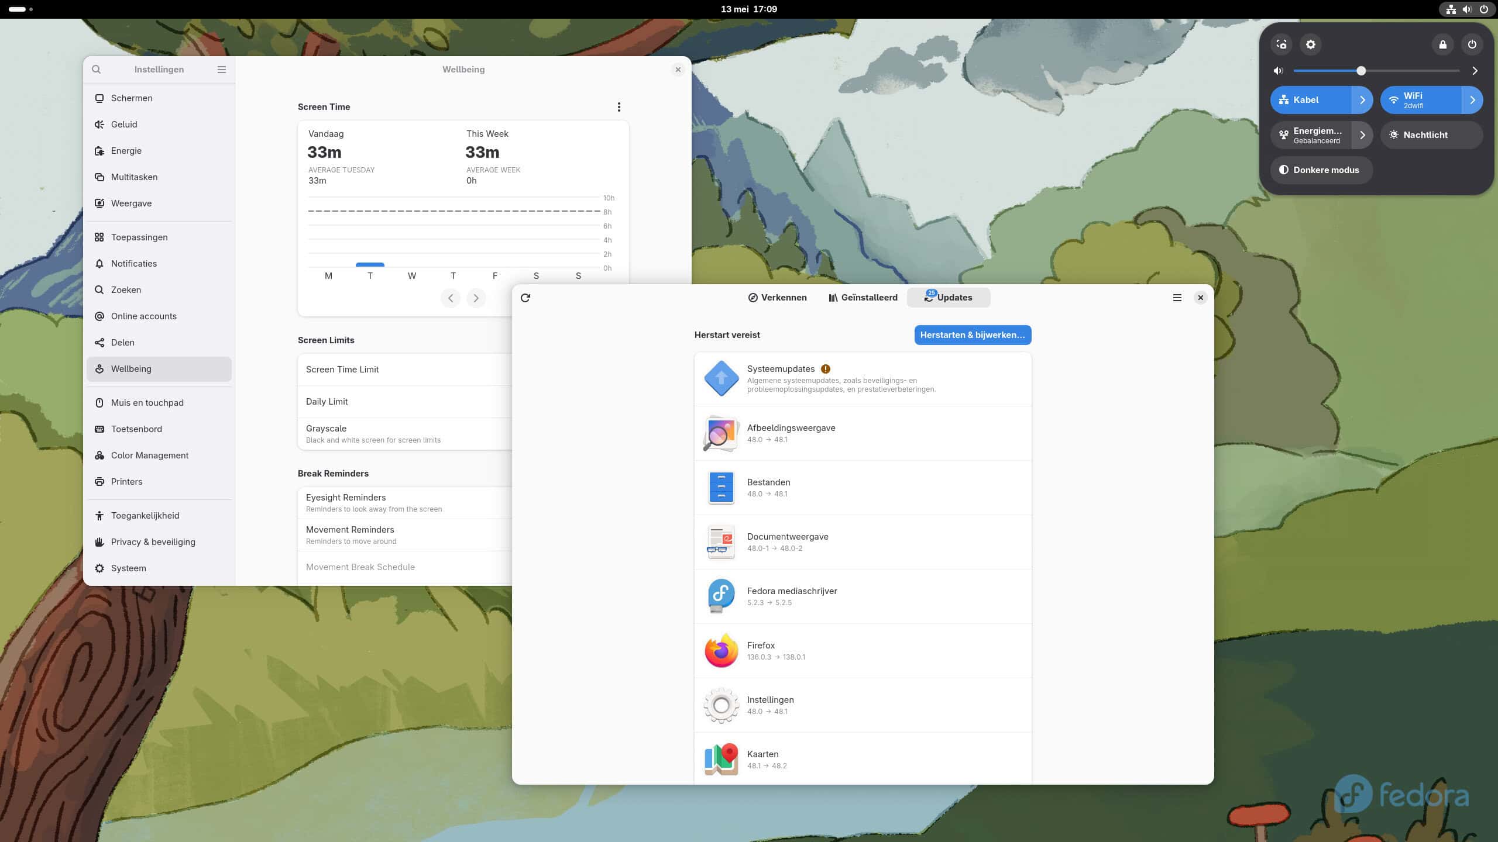1498x842 pixels.
Task: Open the Software hamburger menu
Action: pyautogui.click(x=1177, y=298)
